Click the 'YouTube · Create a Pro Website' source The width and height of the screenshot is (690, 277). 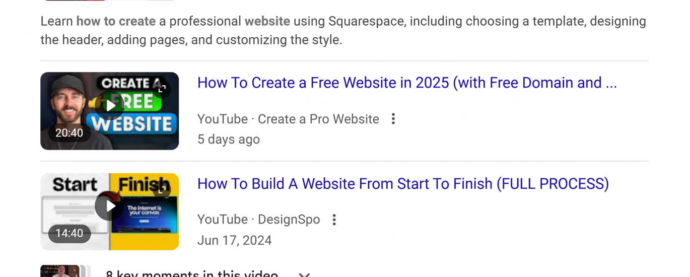click(288, 119)
